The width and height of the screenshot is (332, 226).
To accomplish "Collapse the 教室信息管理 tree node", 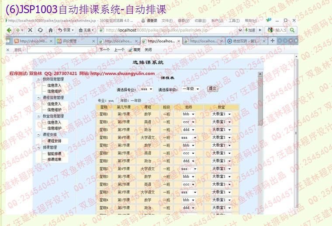I will tap(38, 117).
